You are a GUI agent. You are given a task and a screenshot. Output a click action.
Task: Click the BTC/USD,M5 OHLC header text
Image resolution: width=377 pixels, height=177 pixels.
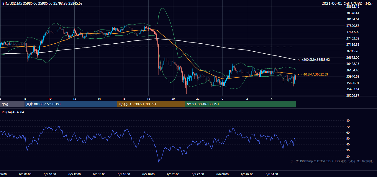42,4
